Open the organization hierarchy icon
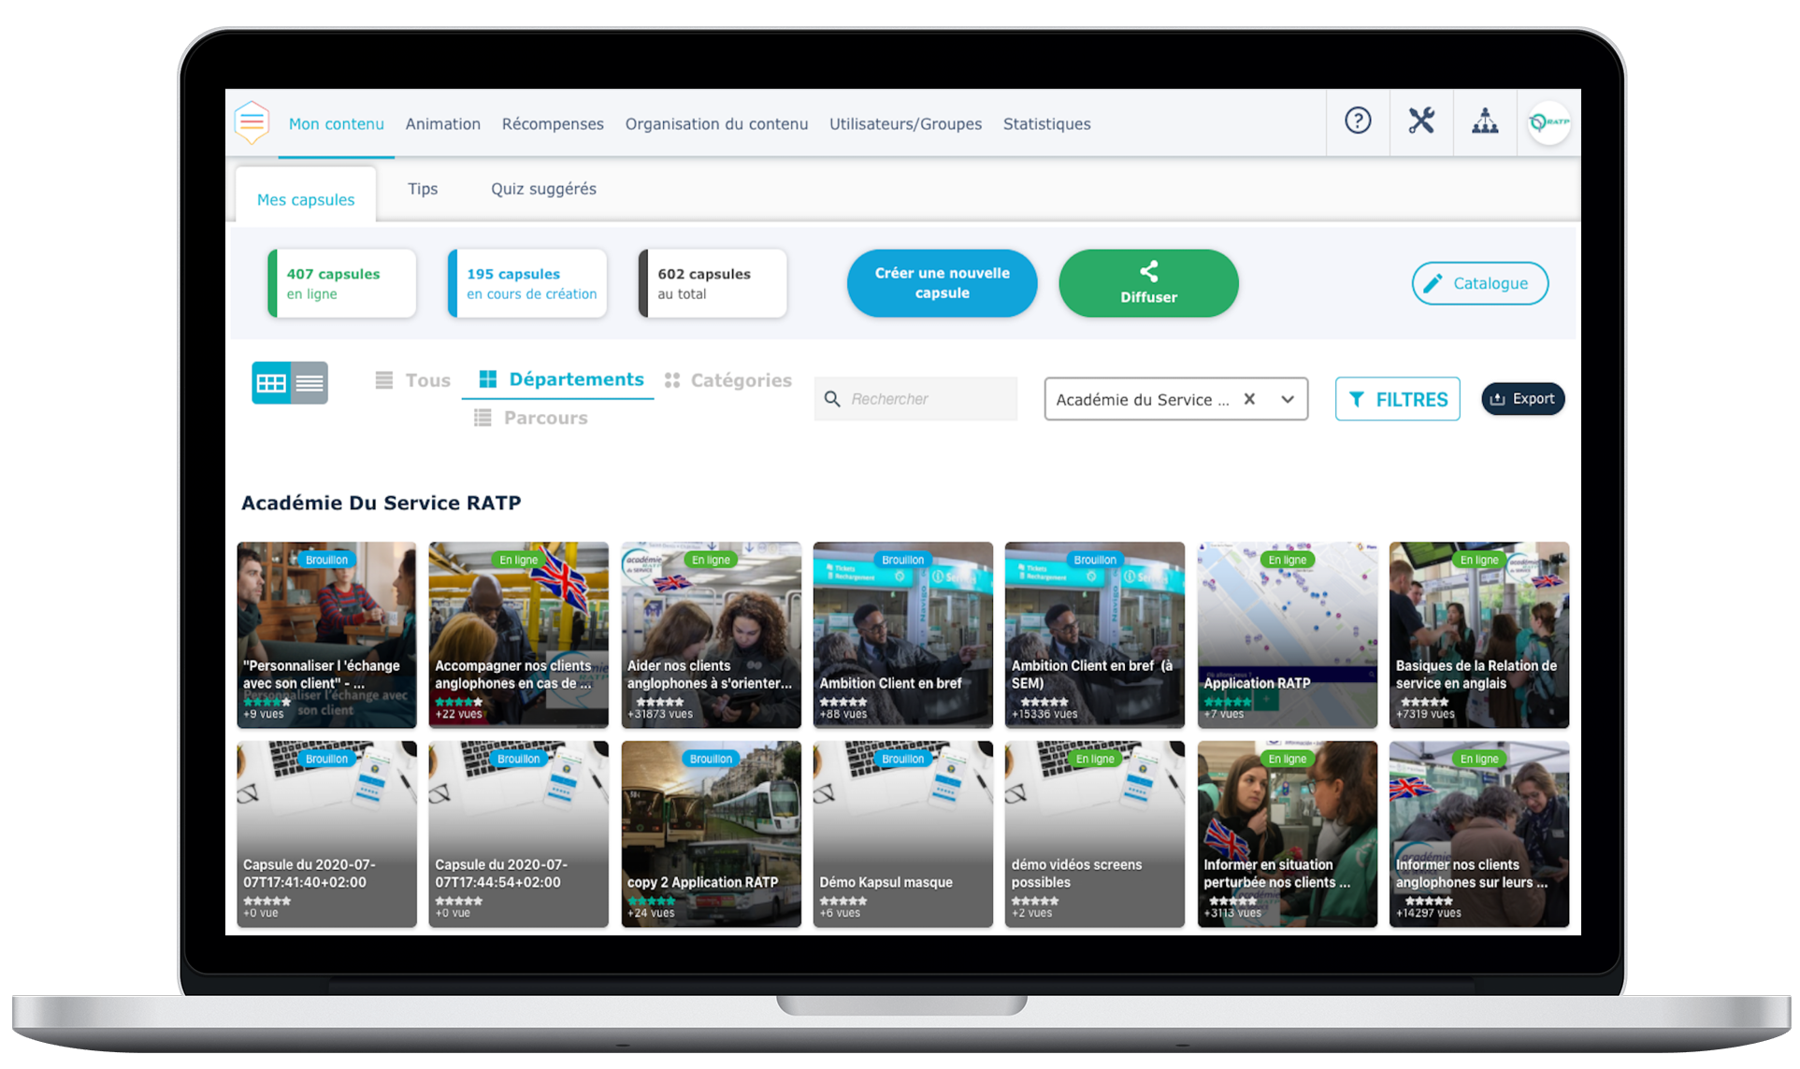 pyautogui.click(x=1485, y=121)
